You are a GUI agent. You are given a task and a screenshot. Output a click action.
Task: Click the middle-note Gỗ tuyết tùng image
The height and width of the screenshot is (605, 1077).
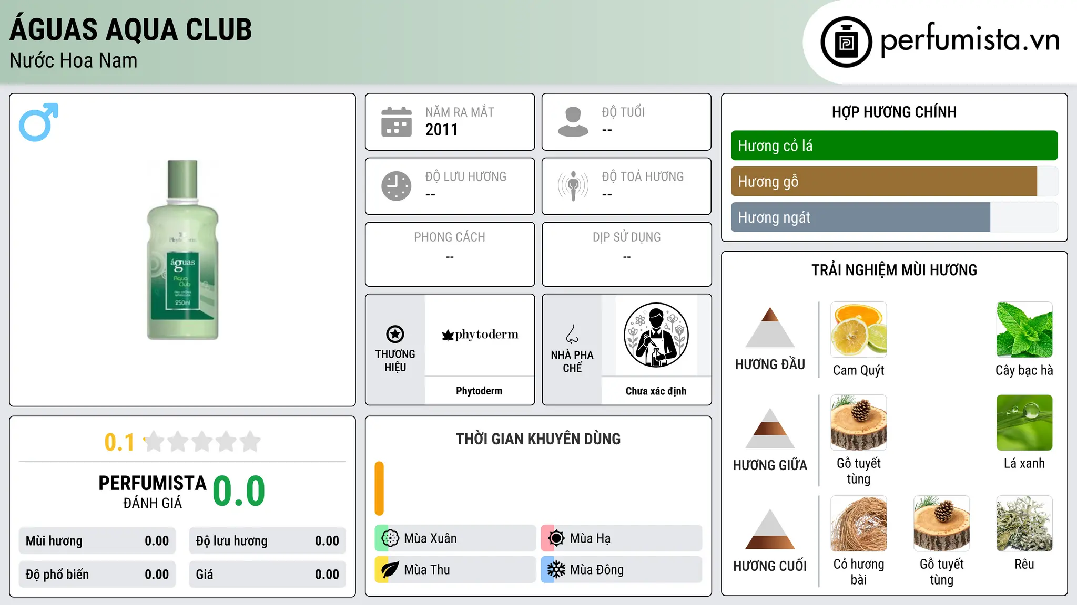tap(859, 422)
